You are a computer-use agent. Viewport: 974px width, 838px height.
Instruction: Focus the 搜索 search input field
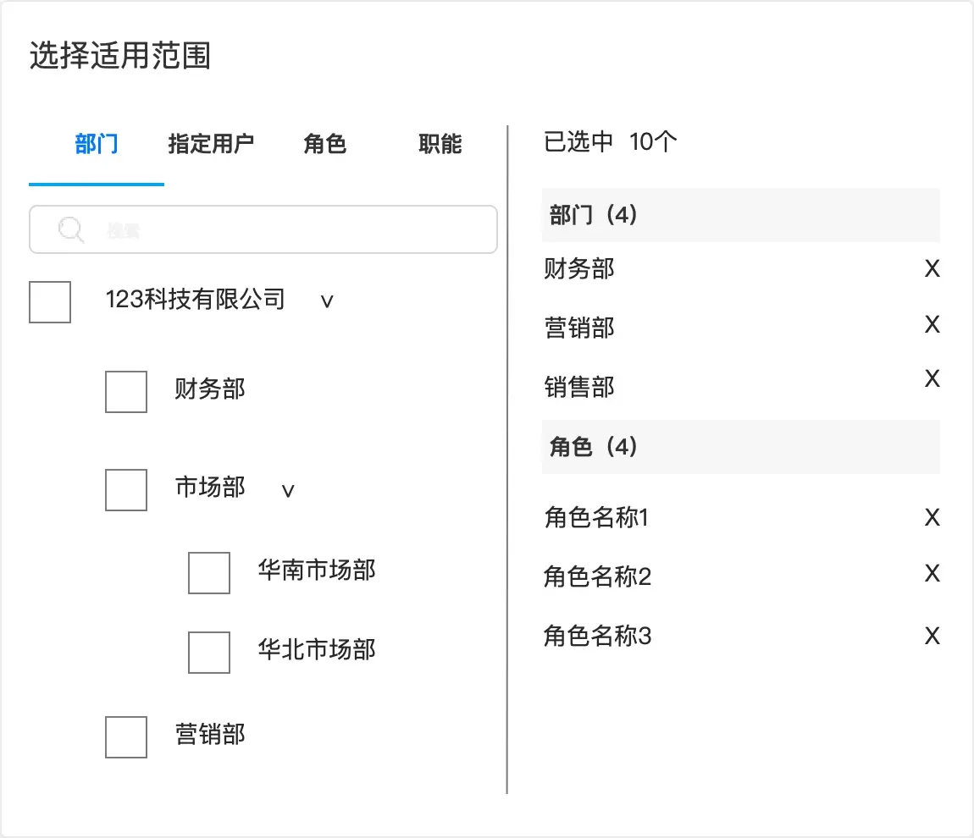tap(288, 229)
